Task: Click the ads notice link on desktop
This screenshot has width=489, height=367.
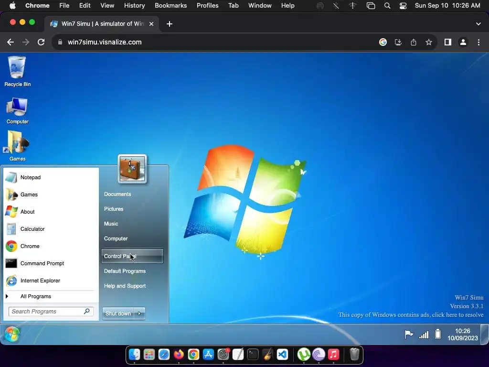Action: pyautogui.click(x=411, y=314)
